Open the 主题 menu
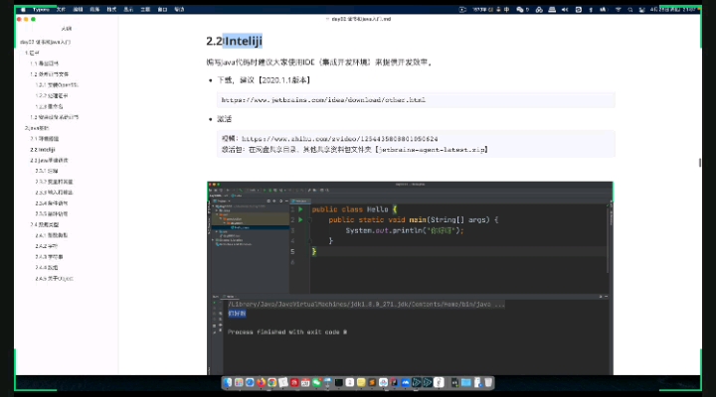Screen dimensions: 716x397 click(x=145, y=10)
